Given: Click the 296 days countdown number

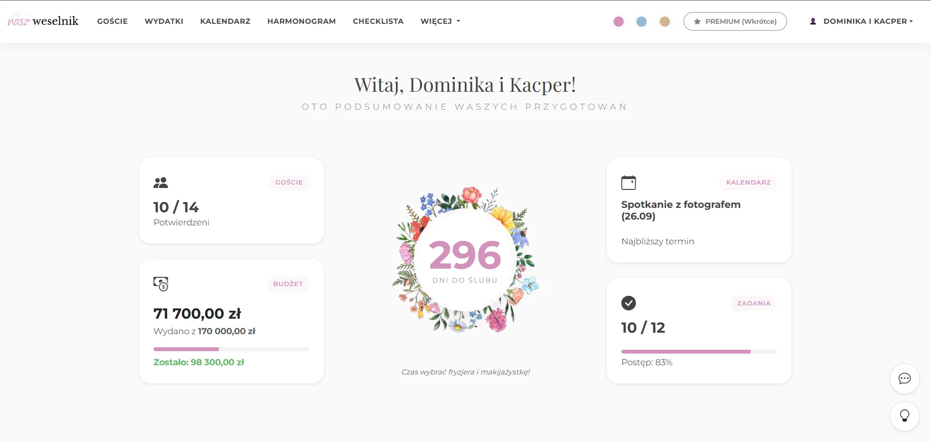Looking at the screenshot, I should click(x=465, y=255).
